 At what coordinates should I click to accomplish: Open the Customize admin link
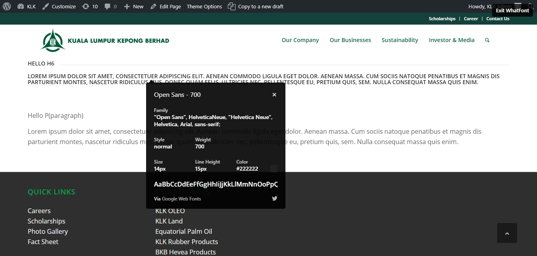[x=59, y=6]
